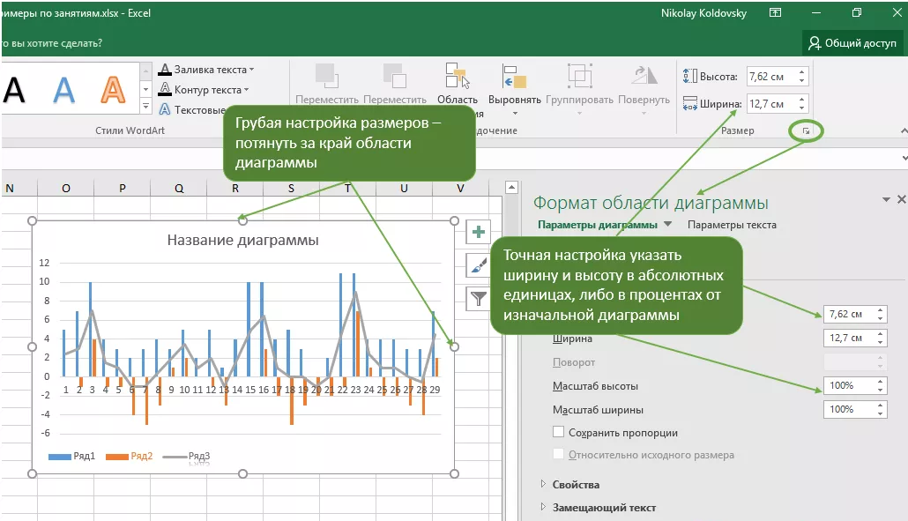The height and width of the screenshot is (521, 908).
Task: Select column header P
Action: coord(123,188)
